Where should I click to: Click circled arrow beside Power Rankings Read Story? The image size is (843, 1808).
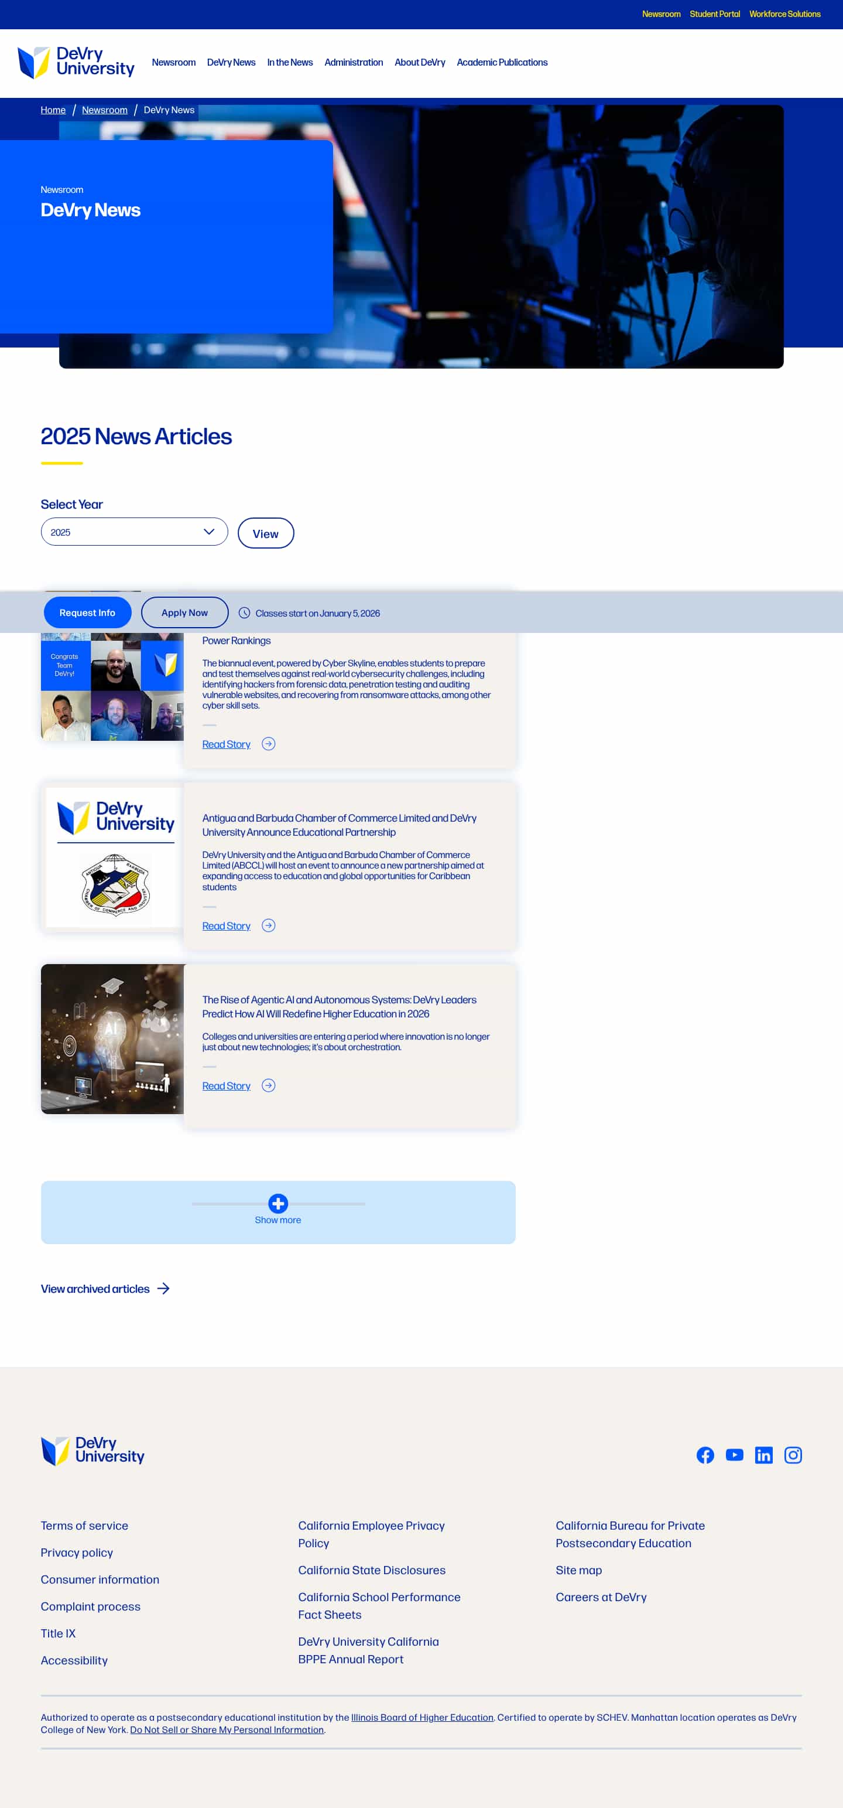pos(268,744)
